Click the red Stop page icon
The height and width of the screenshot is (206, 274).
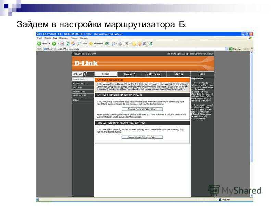[62, 44]
